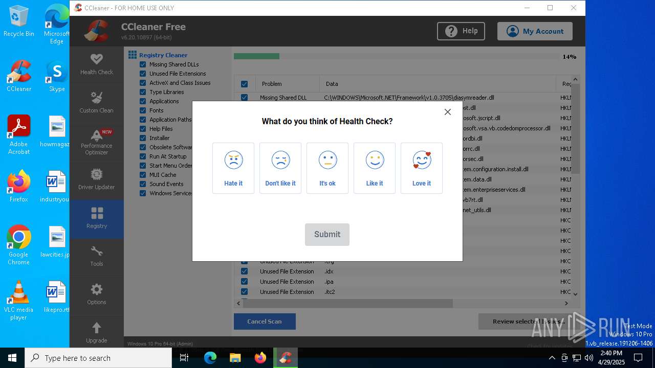The image size is (655, 368).
Task: Choose the Like it smiley face
Action: pos(375,168)
